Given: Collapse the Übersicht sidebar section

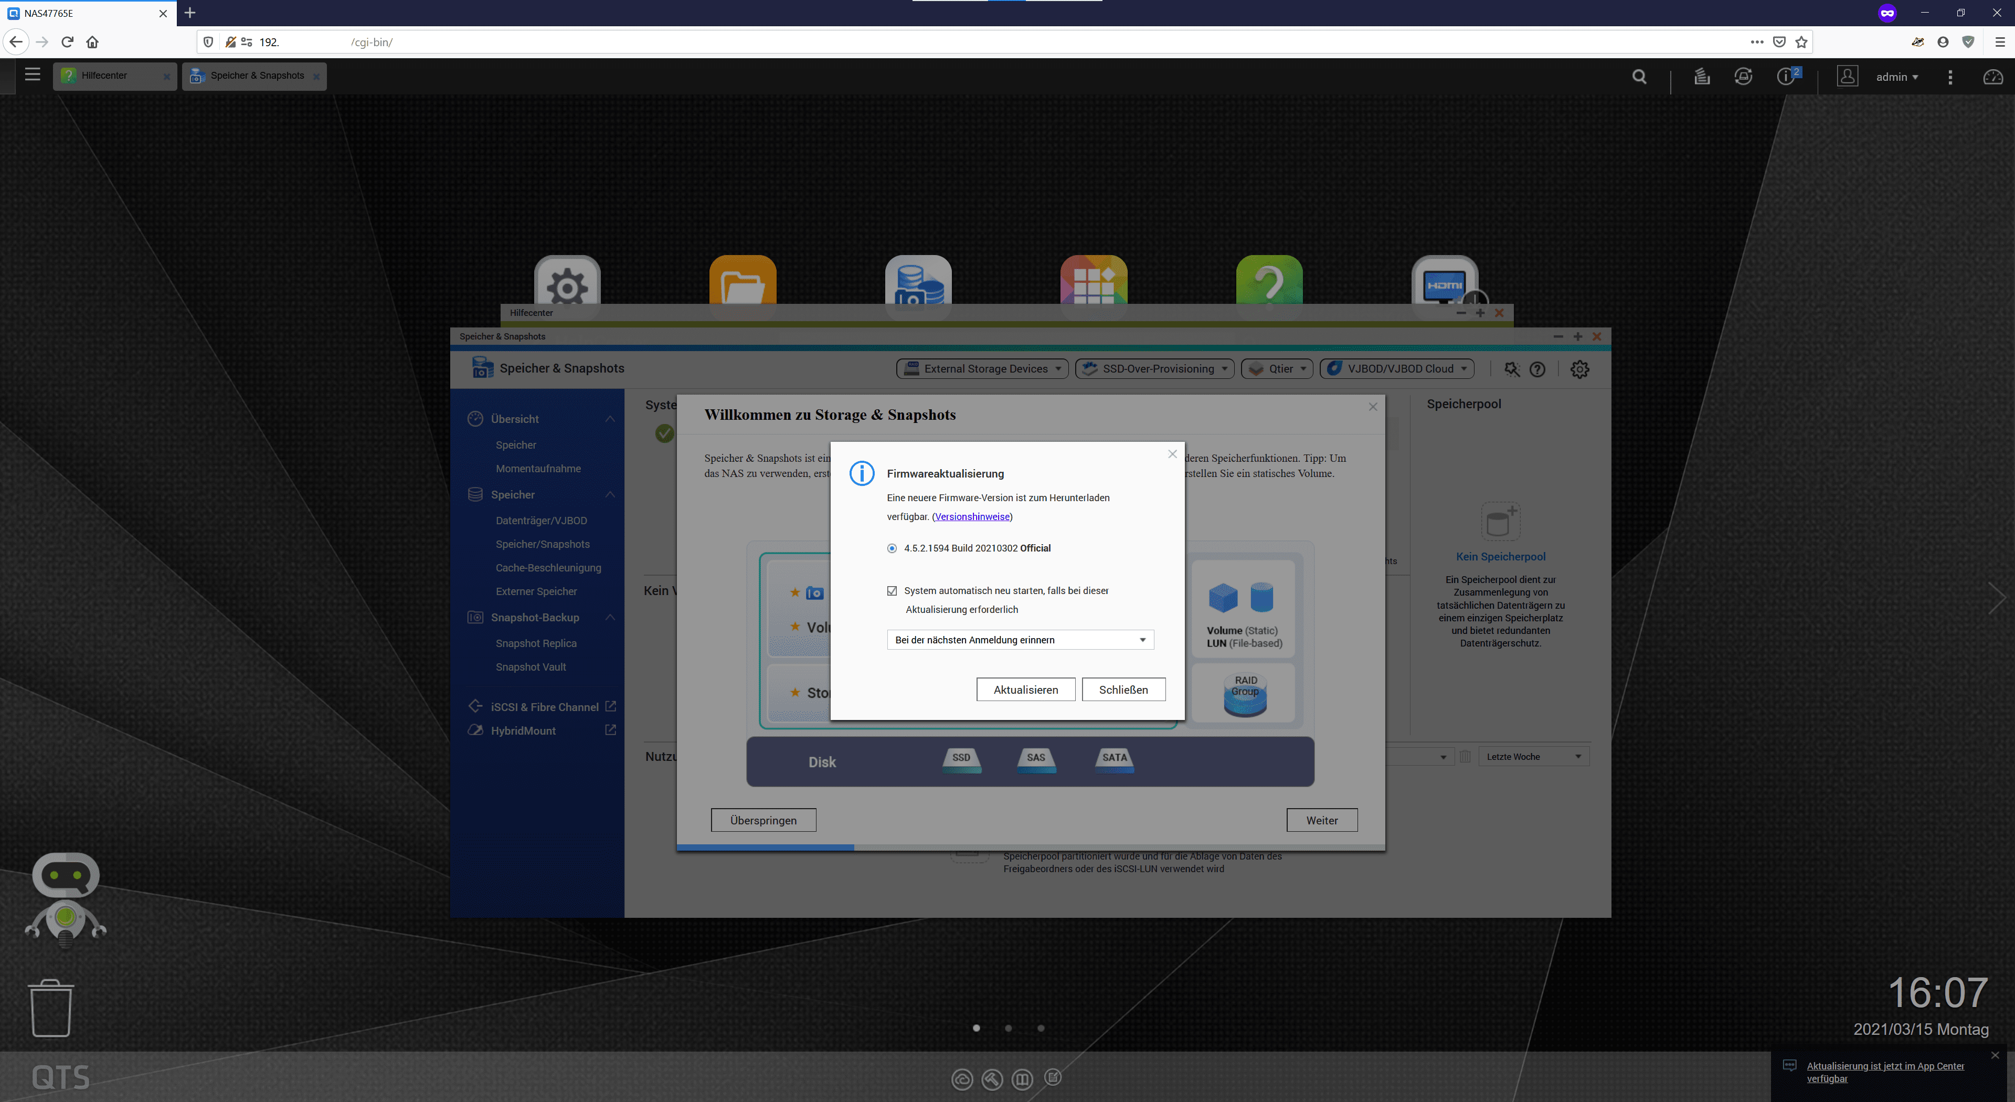Looking at the screenshot, I should tap(609, 419).
